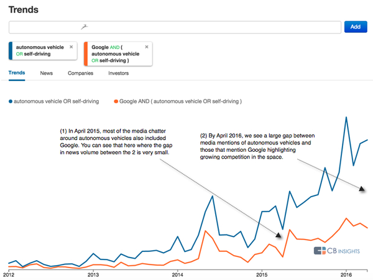The image size is (373, 280).
Task: Toggle the 'Google AND' series legend label
Action: [x=182, y=101]
